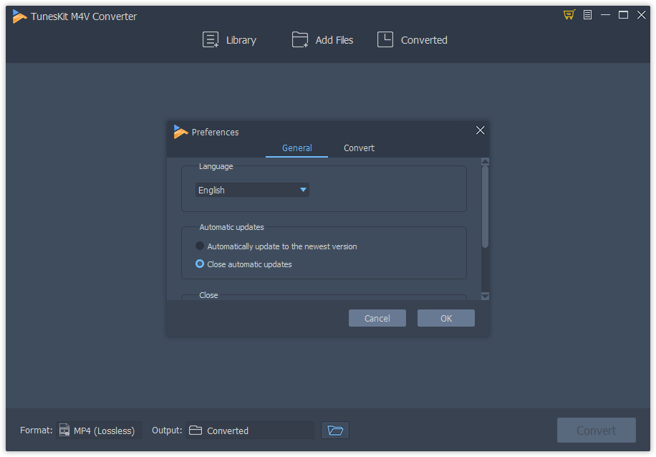Click the Output: label

click(167, 430)
